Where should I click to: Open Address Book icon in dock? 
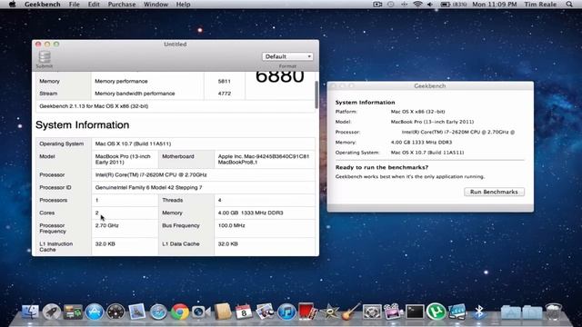pos(222,312)
